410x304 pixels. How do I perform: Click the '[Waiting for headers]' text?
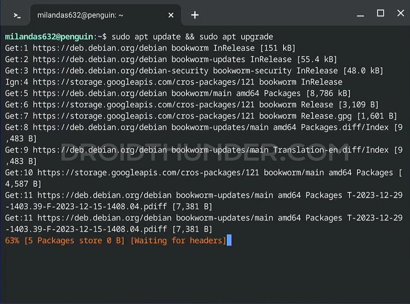click(x=178, y=241)
